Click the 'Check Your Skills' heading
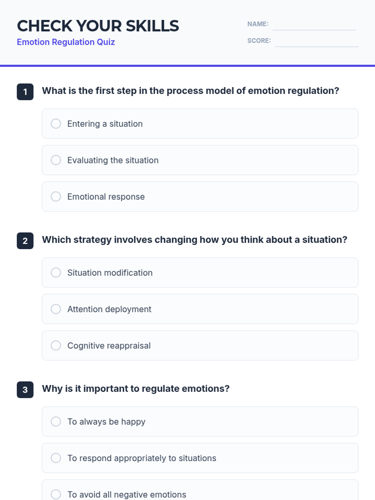The image size is (375, 500). pos(98,26)
